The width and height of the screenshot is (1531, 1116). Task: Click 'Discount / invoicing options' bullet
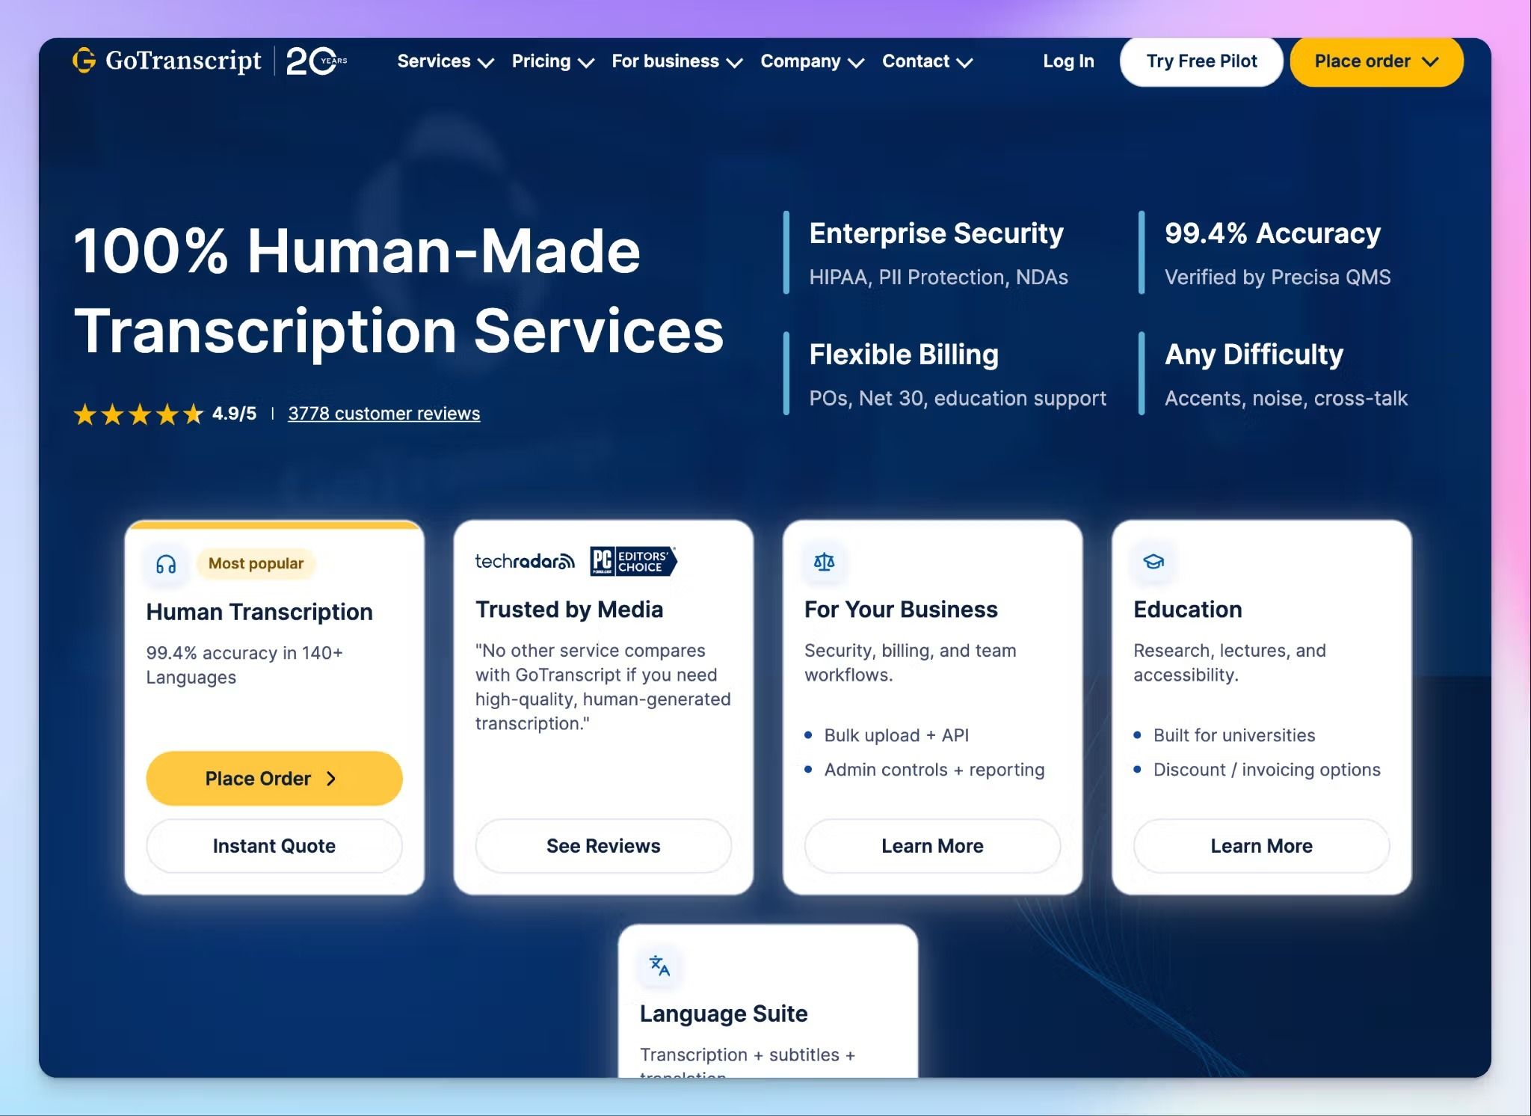(x=1267, y=770)
